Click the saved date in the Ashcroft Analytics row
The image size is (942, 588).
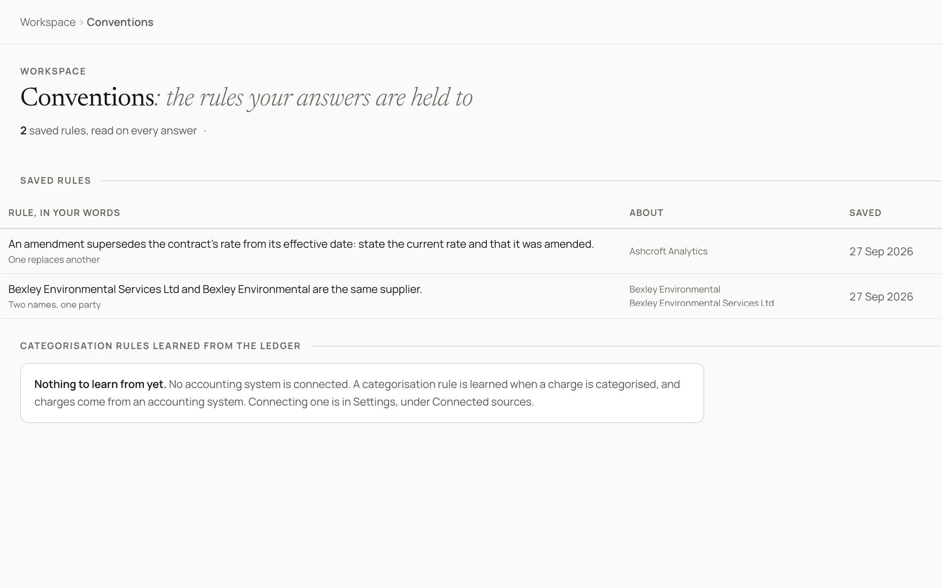[881, 252]
